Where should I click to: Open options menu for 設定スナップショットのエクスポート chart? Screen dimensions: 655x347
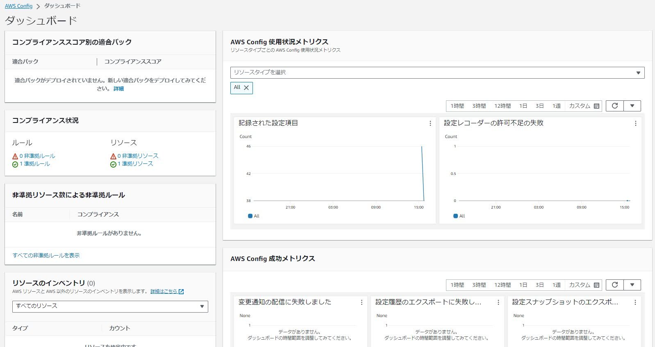[x=635, y=302]
